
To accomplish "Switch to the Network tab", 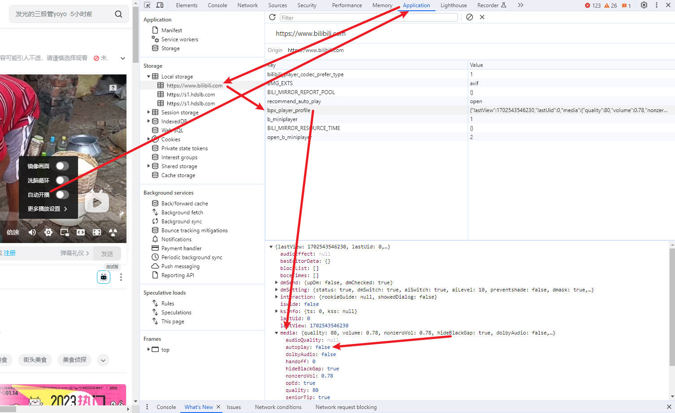I will [x=248, y=5].
